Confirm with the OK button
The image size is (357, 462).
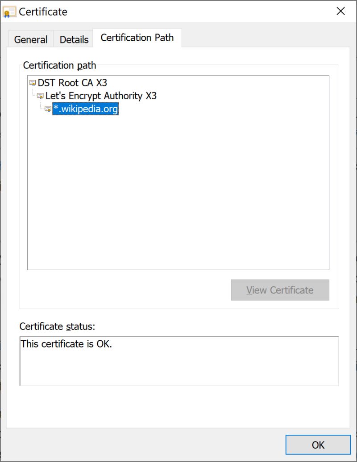318,445
